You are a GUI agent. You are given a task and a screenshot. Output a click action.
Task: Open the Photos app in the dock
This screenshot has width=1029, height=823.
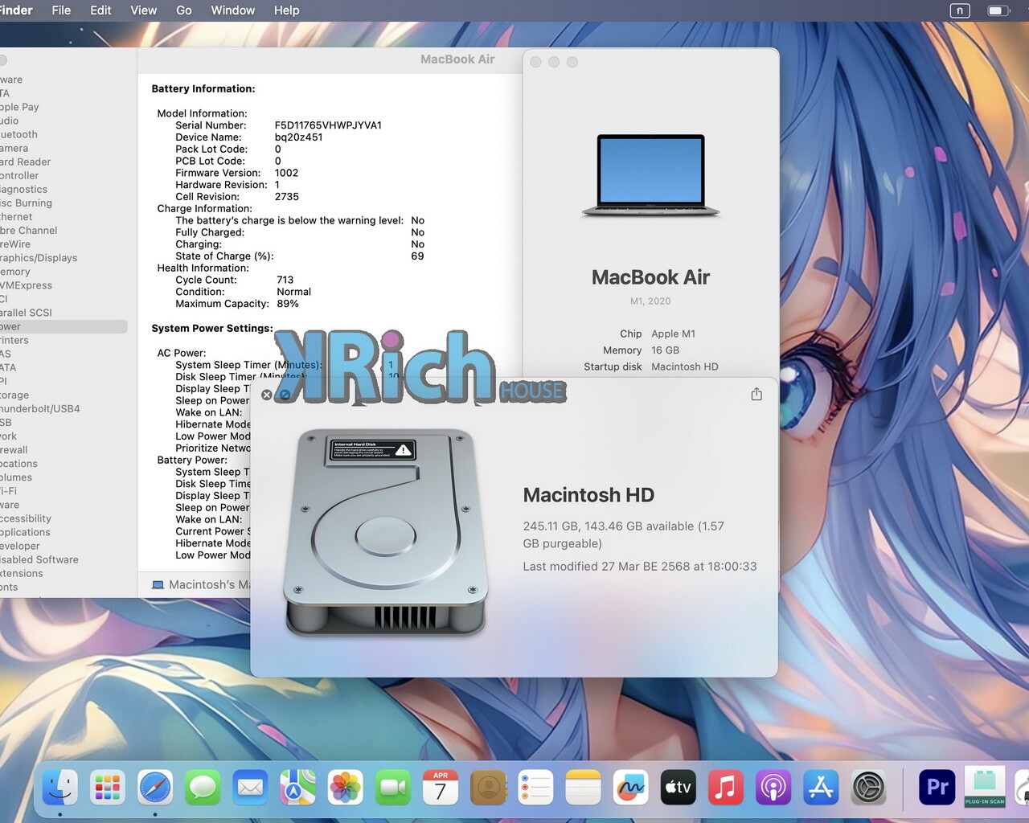pyautogui.click(x=346, y=787)
